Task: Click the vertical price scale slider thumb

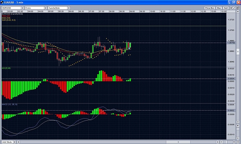Action: tap(238, 52)
